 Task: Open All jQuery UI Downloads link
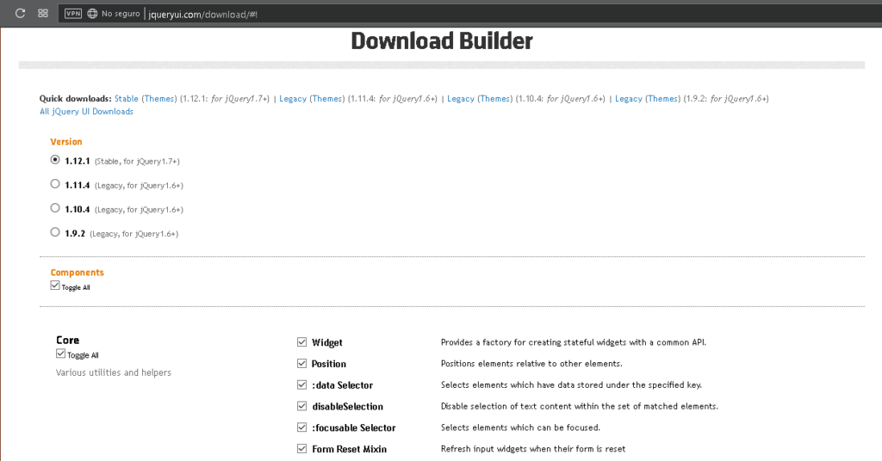pos(87,112)
